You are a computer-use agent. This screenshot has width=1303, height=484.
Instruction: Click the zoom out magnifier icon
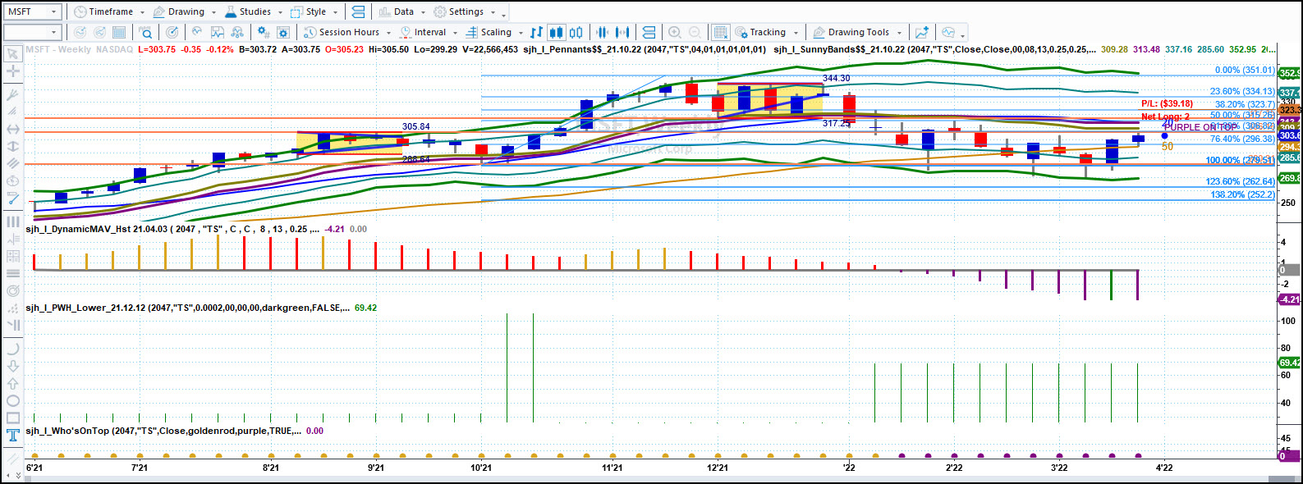(695, 32)
